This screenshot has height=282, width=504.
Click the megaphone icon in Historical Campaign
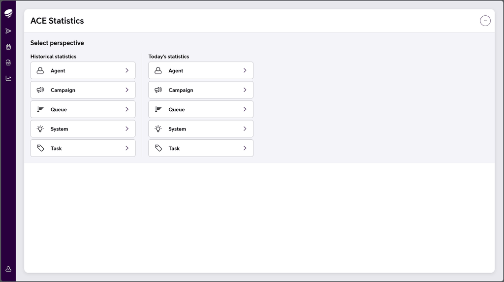(x=40, y=90)
